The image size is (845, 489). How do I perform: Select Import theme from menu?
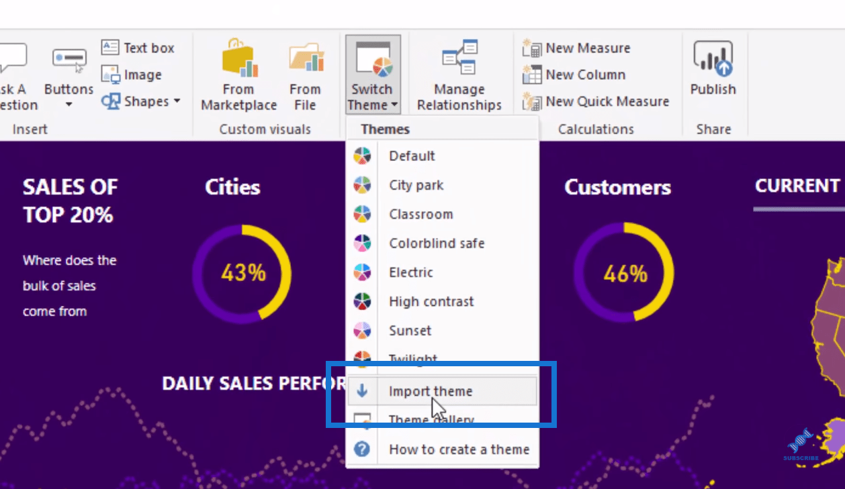(431, 392)
